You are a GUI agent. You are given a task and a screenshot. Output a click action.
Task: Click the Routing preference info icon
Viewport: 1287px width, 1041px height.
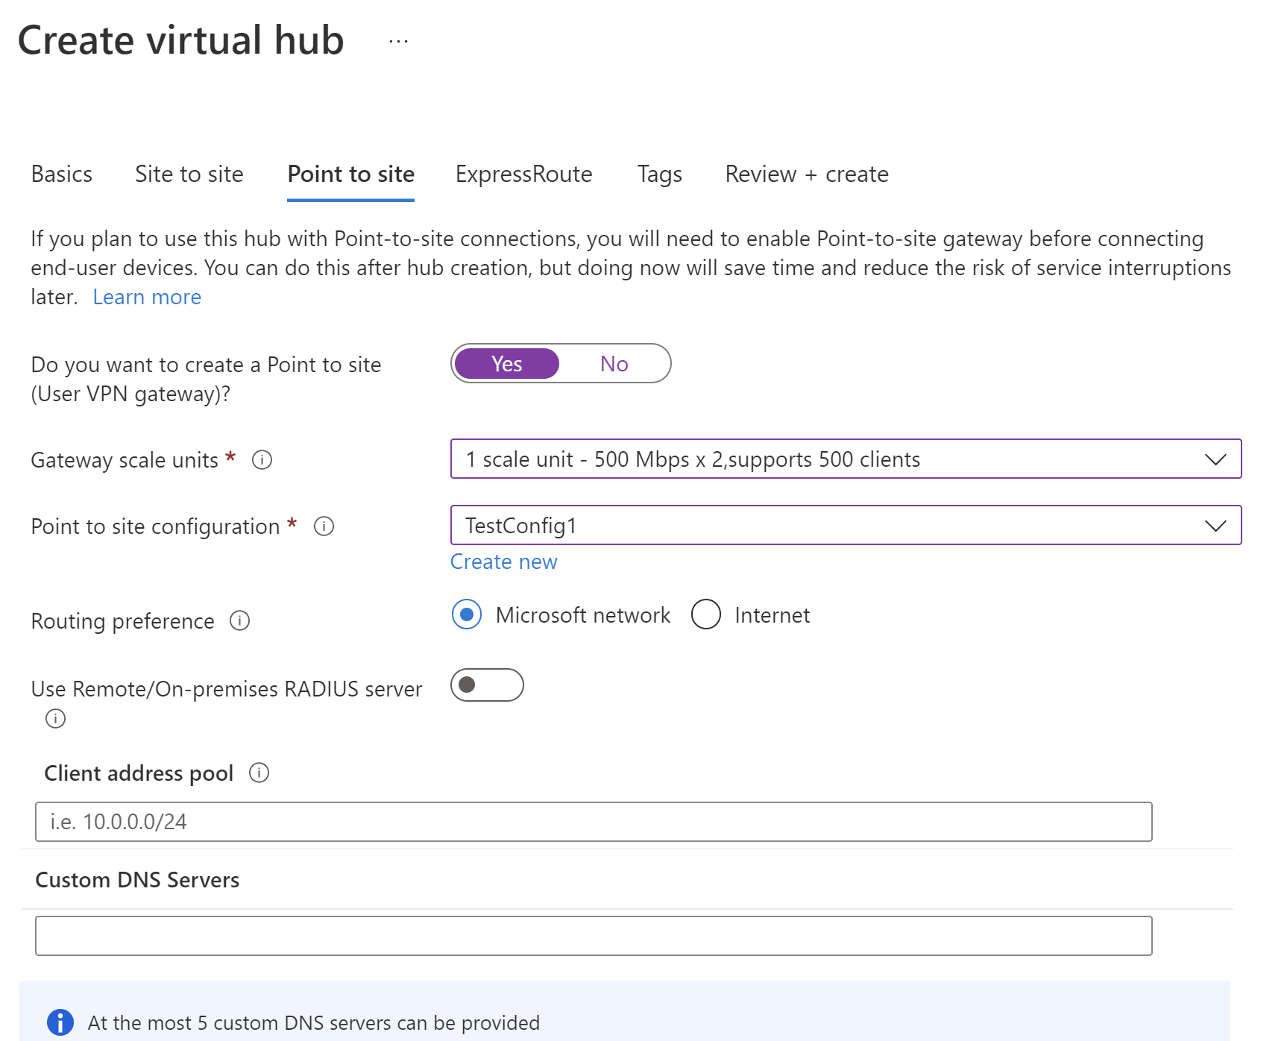click(x=240, y=621)
